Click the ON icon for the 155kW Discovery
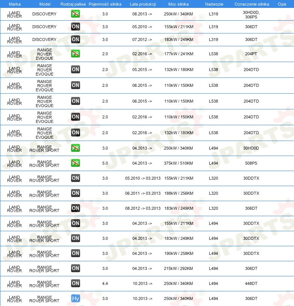Screen dimensions: 294x306 click(76, 27)
